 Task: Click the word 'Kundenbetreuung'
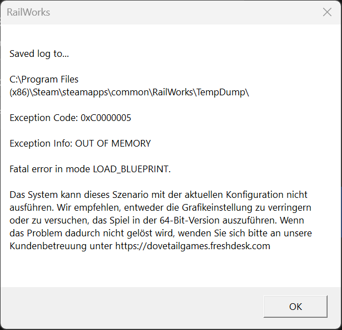(48, 246)
